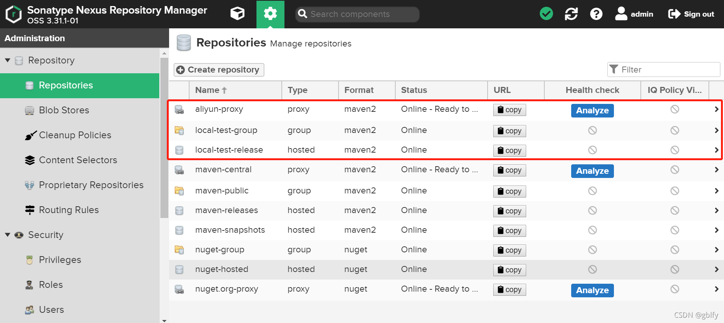Image resolution: width=724 pixels, height=323 pixels.
Task: Copy URL for local-test-group
Action: click(510, 131)
